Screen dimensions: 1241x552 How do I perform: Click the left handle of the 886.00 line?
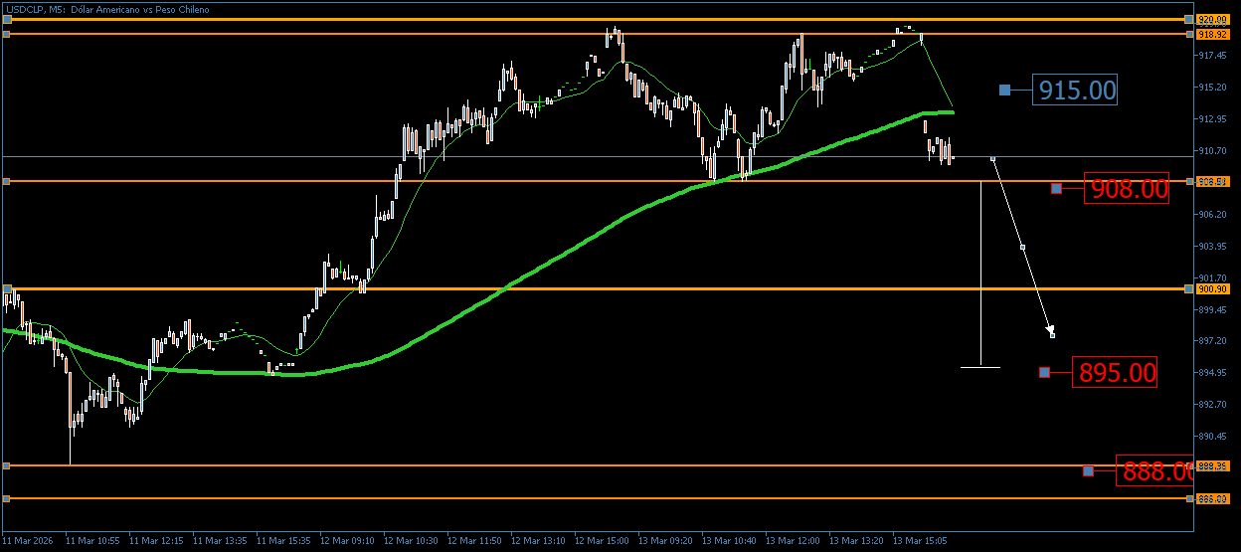[6, 498]
